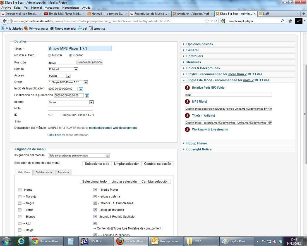Click the MP3 File(s) input field
Image resolution: width=307 pixels, height=246 pixels.
coord(228,109)
